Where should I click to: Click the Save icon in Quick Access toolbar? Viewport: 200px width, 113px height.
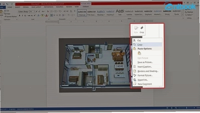pyautogui.click(x=4, y=4)
